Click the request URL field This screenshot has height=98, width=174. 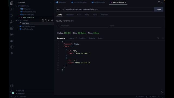[109, 10]
